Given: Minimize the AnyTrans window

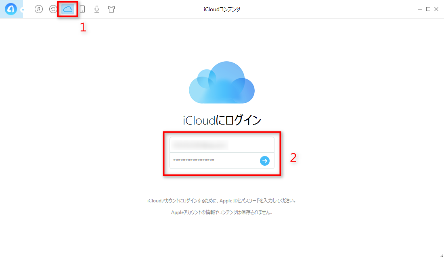Looking at the screenshot, I should tap(420, 9).
